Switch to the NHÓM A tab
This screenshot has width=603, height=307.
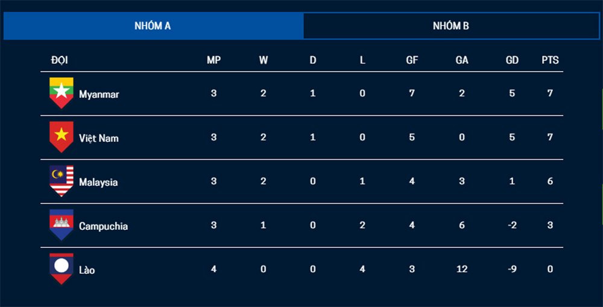[153, 26]
